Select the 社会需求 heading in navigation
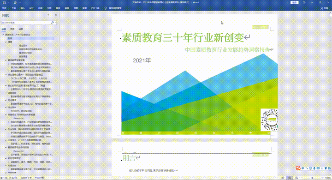The image size is (332, 180). tap(12, 100)
